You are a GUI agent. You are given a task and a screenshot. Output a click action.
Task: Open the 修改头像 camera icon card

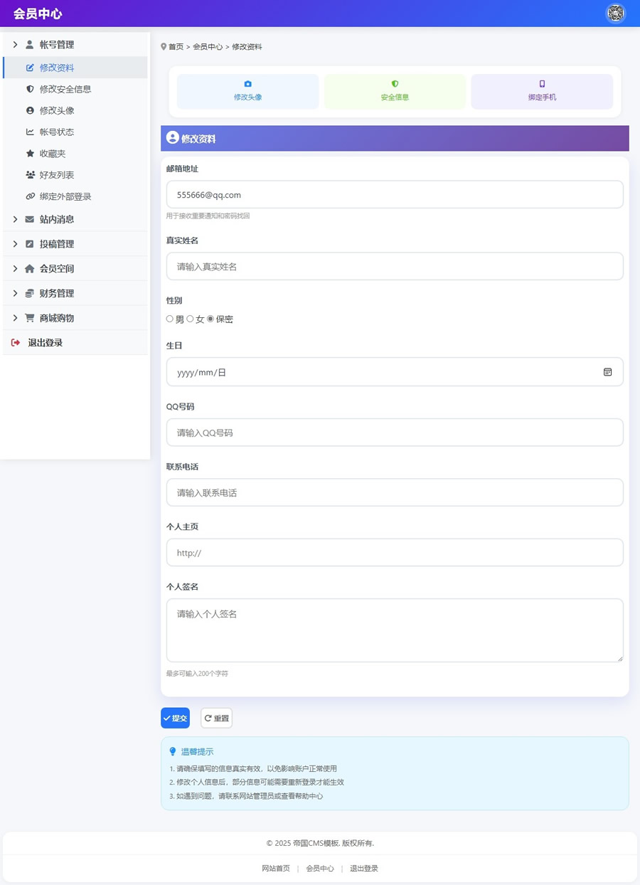tap(247, 91)
